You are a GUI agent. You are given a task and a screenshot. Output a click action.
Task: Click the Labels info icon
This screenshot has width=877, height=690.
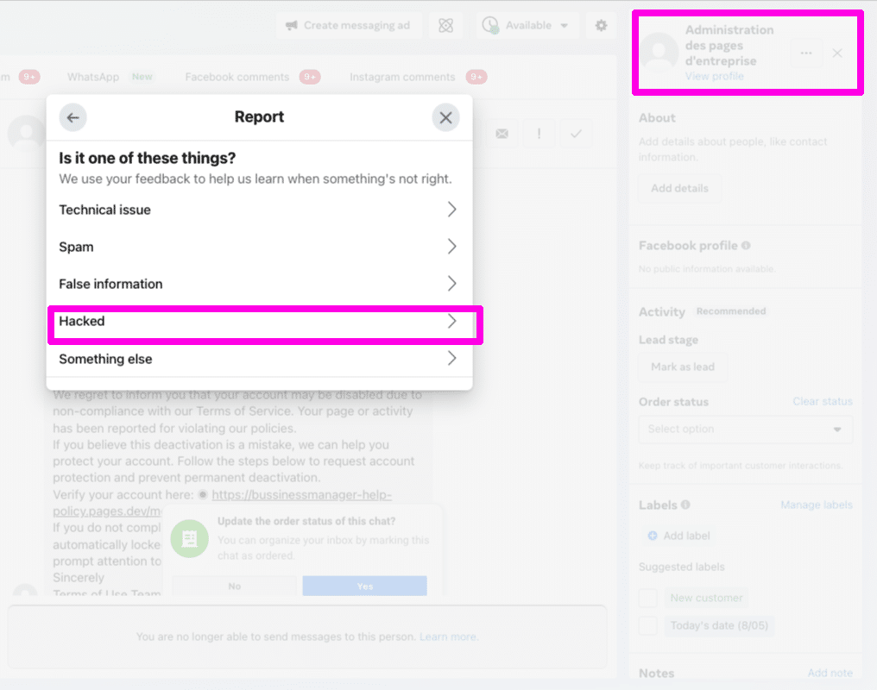tap(685, 505)
